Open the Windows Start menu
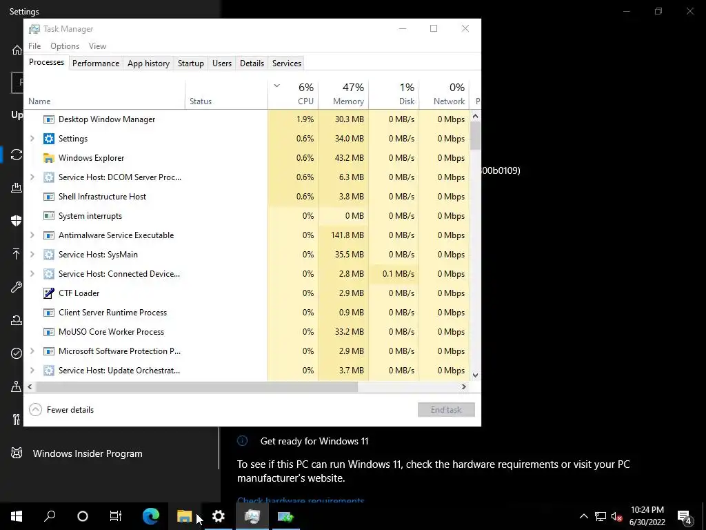This screenshot has height=530, width=706. 17,516
